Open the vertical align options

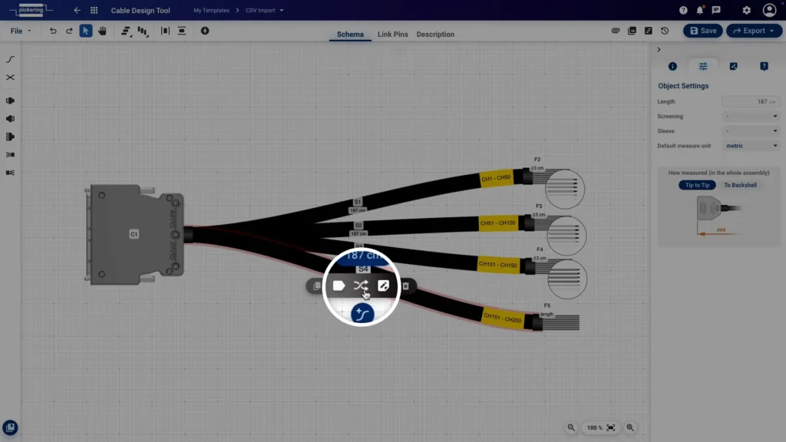tap(143, 31)
